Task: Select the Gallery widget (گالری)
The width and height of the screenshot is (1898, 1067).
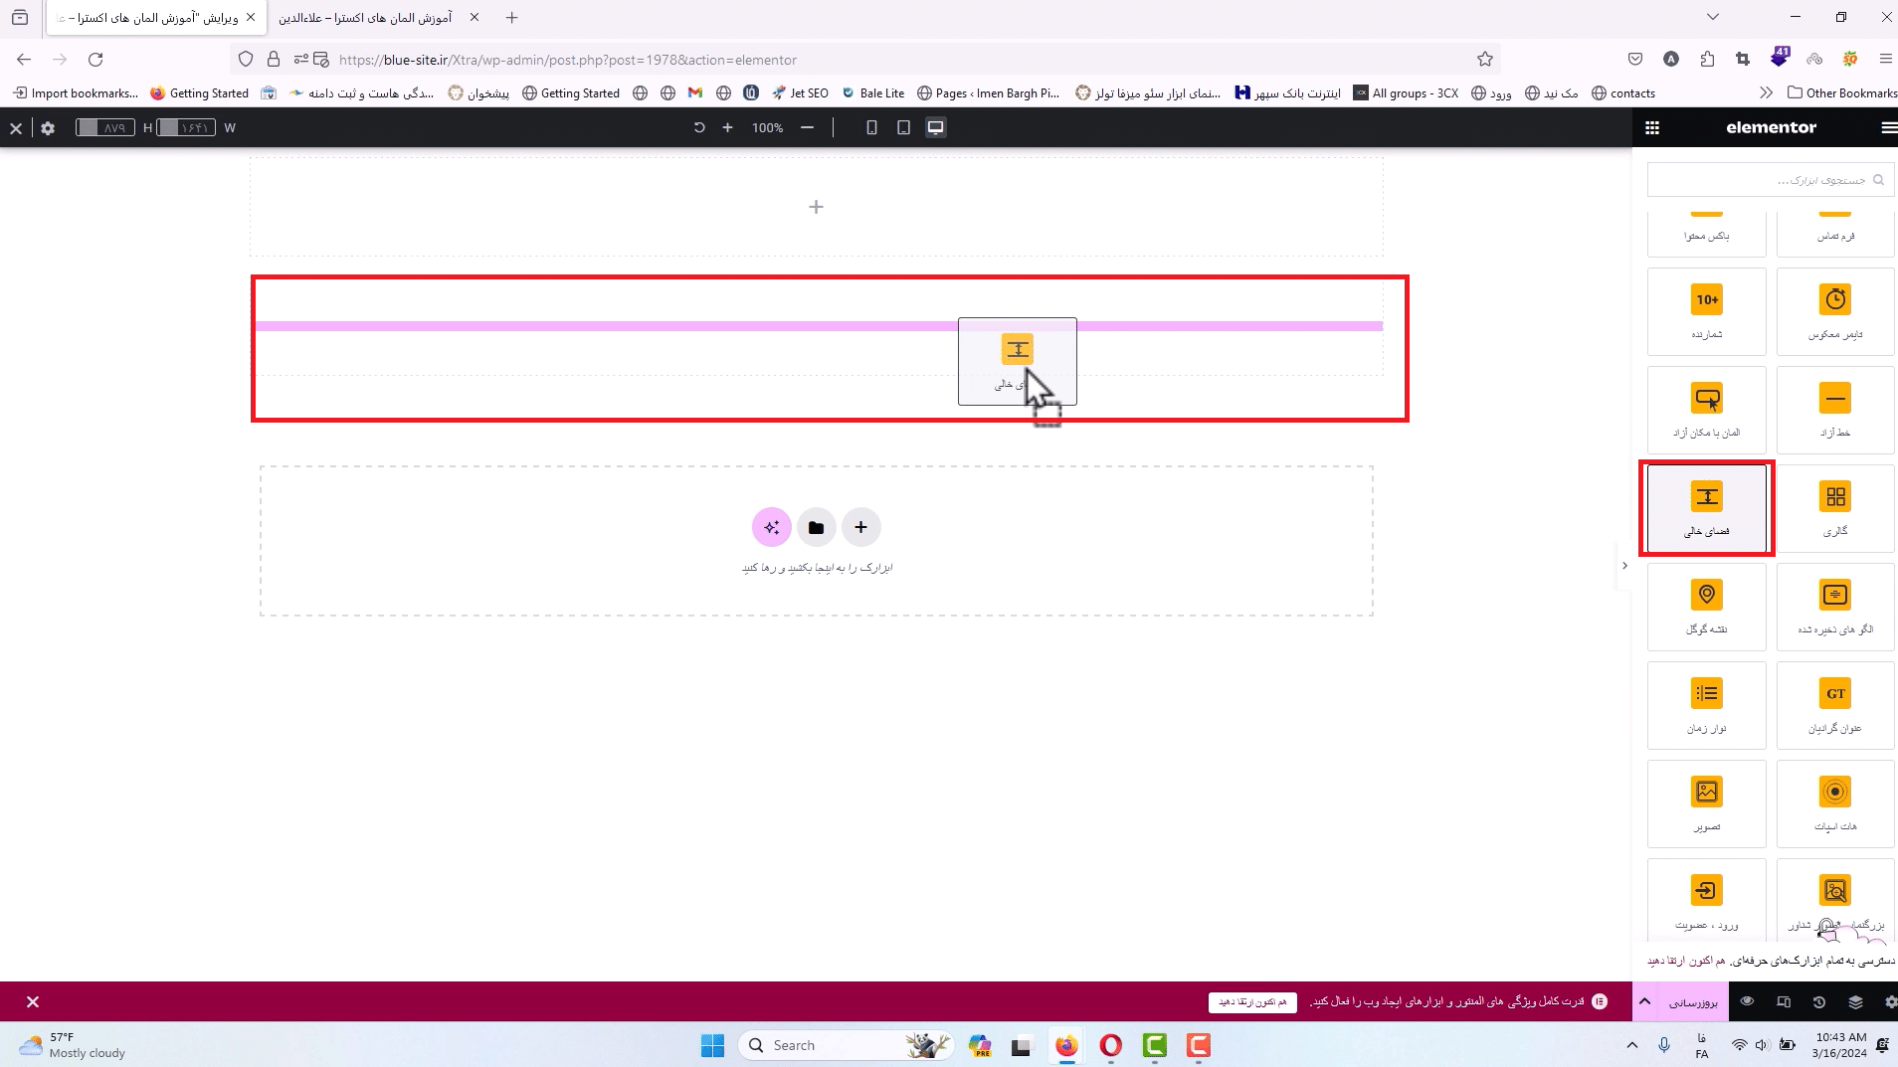Action: click(x=1835, y=508)
